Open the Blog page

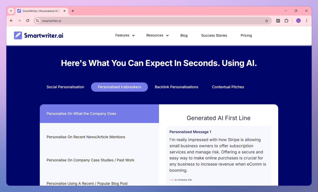[x=184, y=35]
